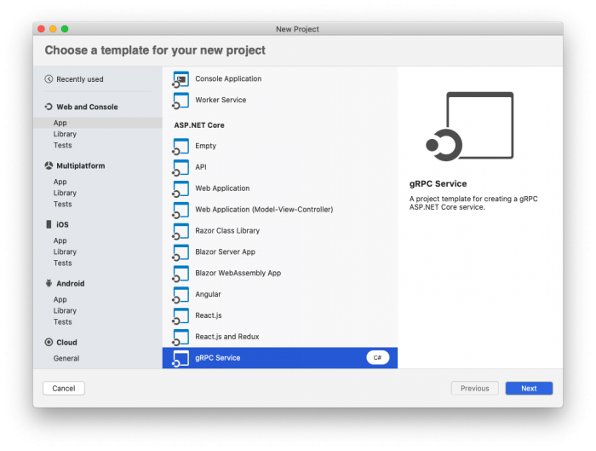
Task: Click the Android heading text
Action: (x=71, y=284)
